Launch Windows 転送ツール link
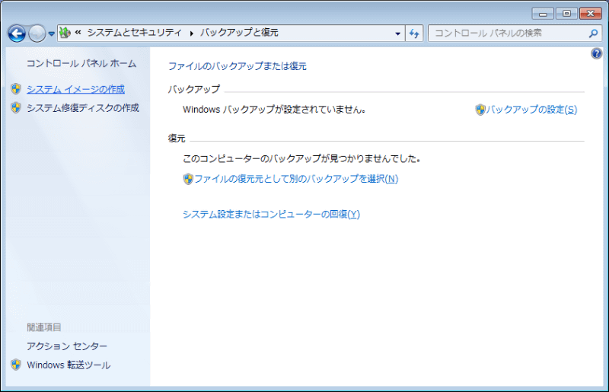 click(69, 365)
